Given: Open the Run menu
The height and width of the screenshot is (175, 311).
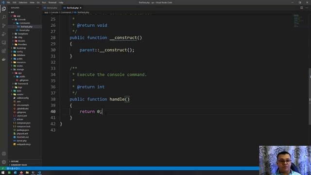Looking at the screenshot, I should click(44, 2).
